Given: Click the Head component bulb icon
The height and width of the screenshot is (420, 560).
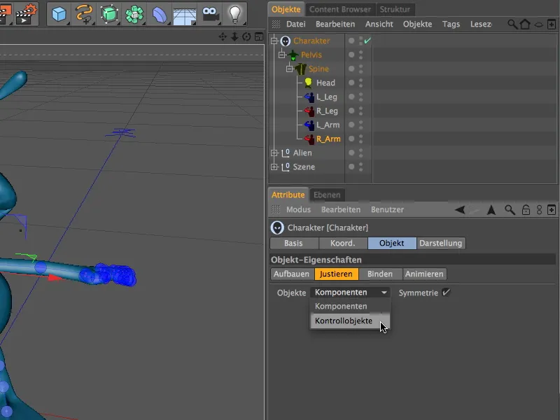Looking at the screenshot, I should point(308,83).
